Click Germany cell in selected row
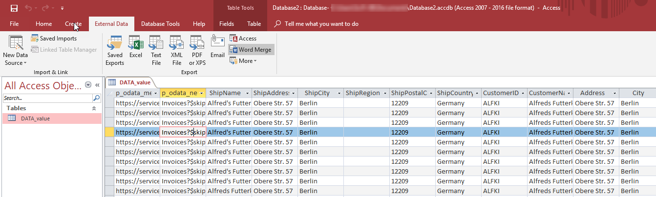This screenshot has width=656, height=197. pyautogui.click(x=458, y=132)
